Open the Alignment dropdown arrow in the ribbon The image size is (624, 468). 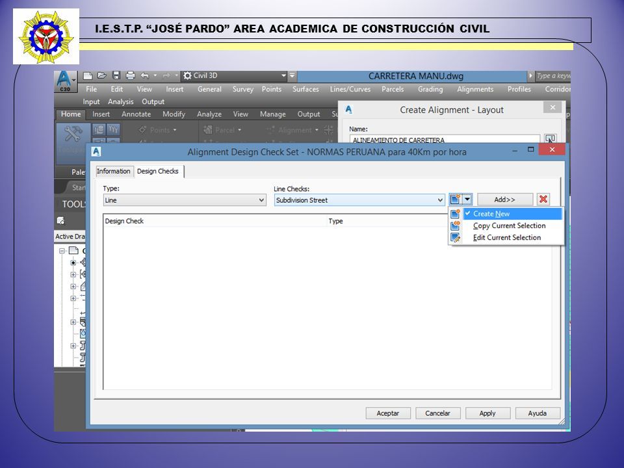[x=317, y=130]
